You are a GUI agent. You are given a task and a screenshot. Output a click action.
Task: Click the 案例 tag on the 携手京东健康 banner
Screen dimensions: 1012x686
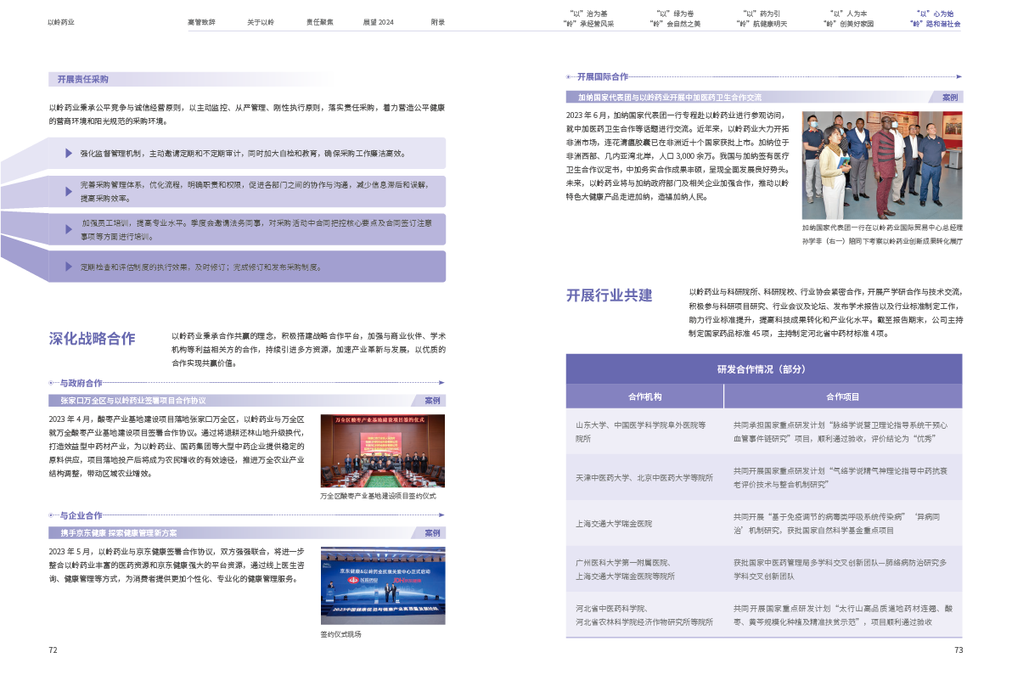click(x=432, y=533)
